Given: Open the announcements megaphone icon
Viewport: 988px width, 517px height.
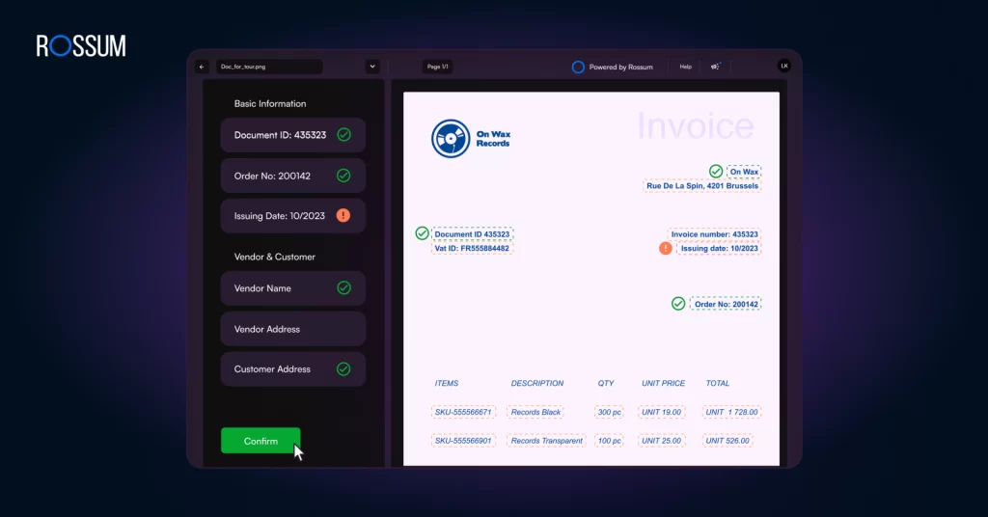Looking at the screenshot, I should [x=715, y=68].
